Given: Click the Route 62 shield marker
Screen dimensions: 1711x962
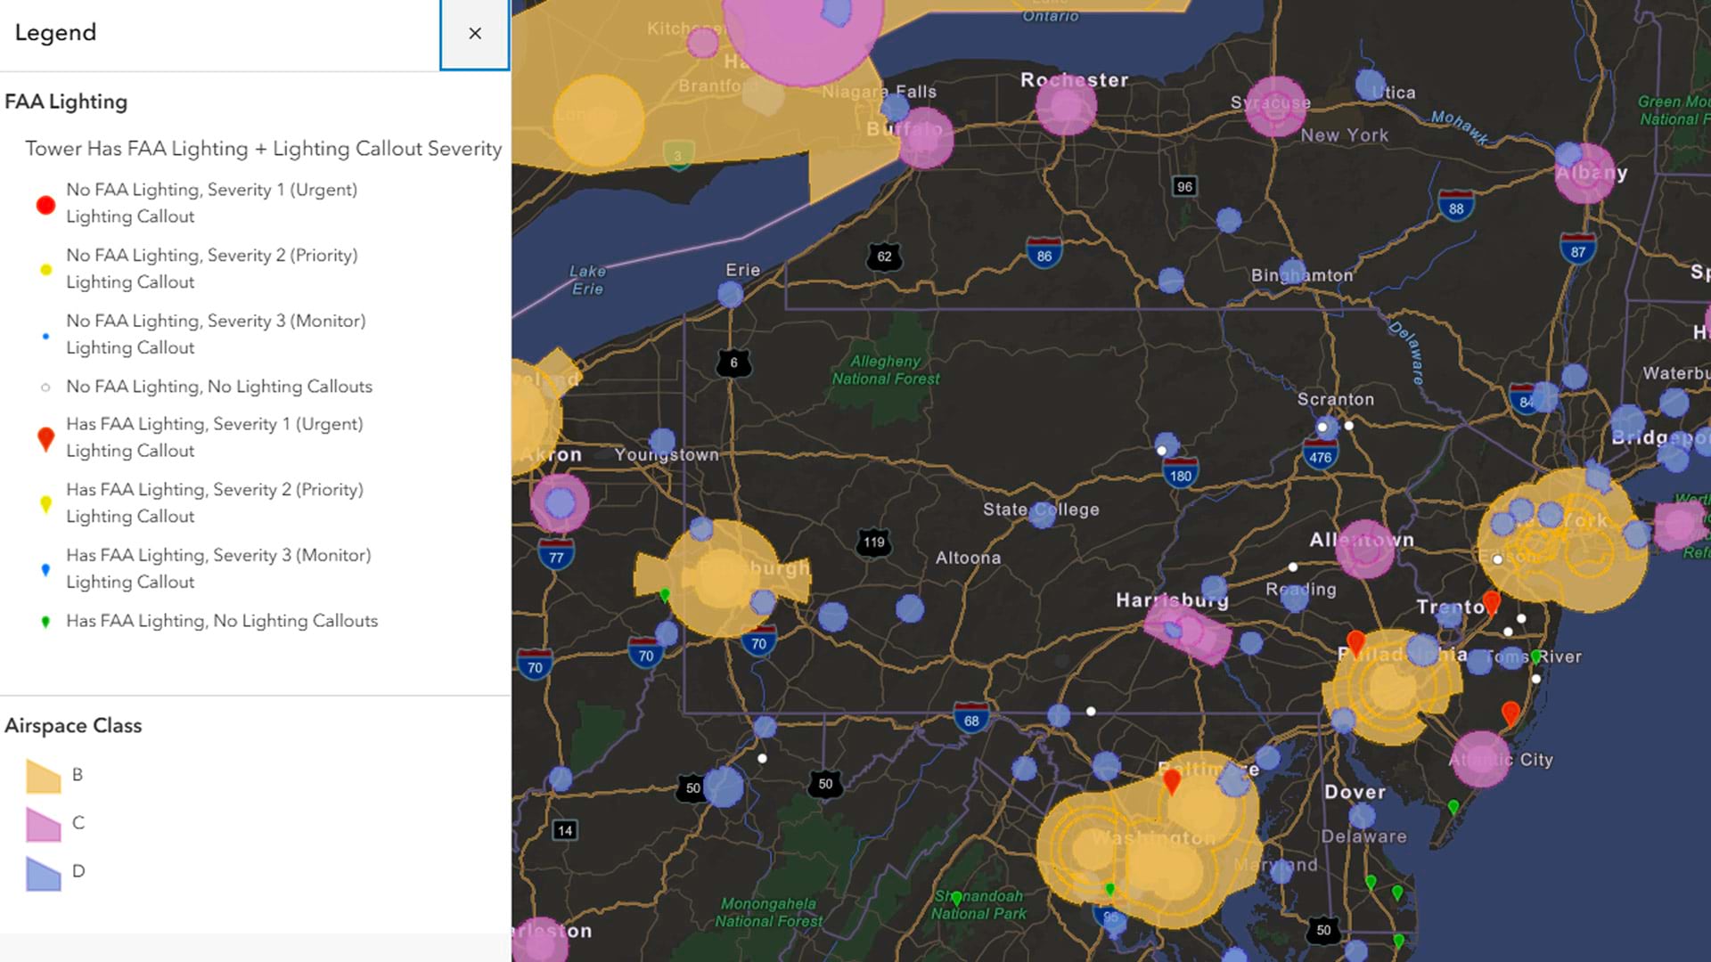Looking at the screenshot, I should [x=884, y=257].
